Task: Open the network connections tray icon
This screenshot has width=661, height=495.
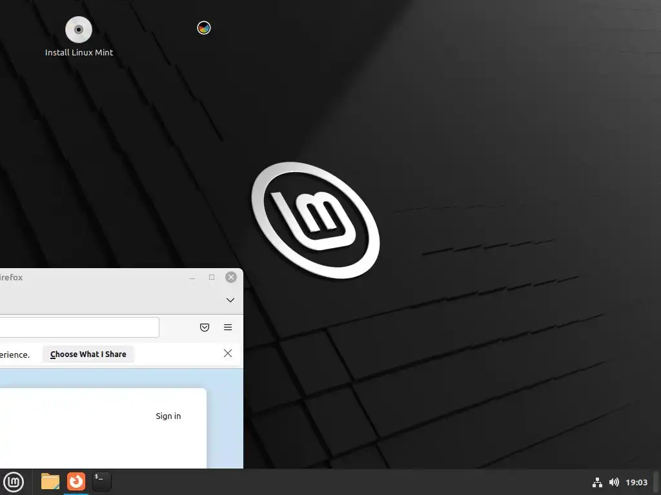Action: pyautogui.click(x=597, y=482)
